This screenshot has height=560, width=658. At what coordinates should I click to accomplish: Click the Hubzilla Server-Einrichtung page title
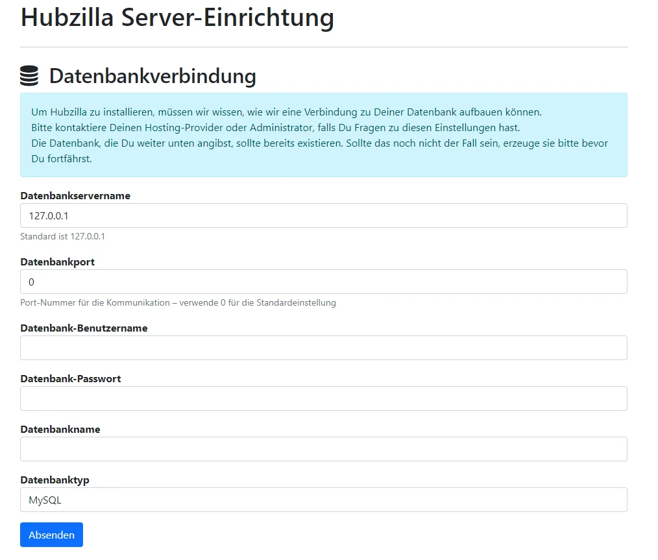[x=177, y=18]
